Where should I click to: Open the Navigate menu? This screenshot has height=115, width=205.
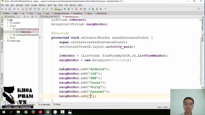[x=20, y=5]
